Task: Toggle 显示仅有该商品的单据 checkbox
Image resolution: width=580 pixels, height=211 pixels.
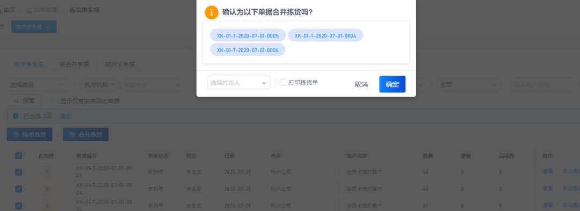Action: [55, 101]
